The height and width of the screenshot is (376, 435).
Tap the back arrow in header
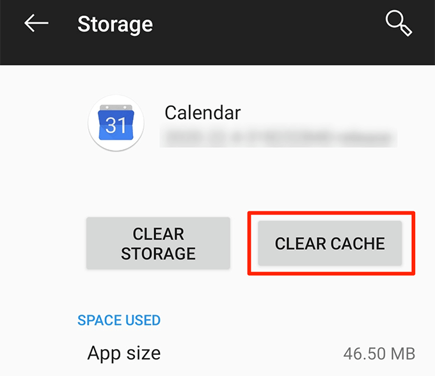(36, 24)
